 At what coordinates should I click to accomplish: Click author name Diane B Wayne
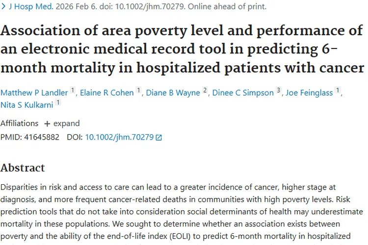click(173, 93)
